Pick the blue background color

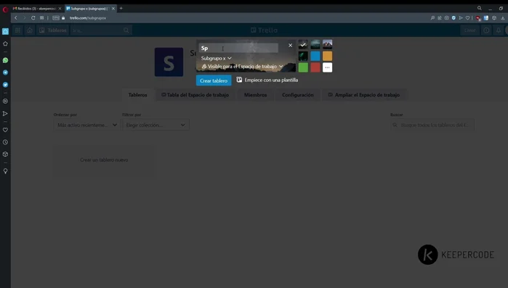[315, 56]
